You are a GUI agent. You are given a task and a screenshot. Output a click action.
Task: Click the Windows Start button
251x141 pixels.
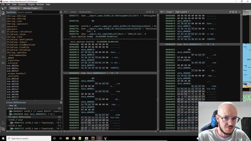tap(3, 138)
